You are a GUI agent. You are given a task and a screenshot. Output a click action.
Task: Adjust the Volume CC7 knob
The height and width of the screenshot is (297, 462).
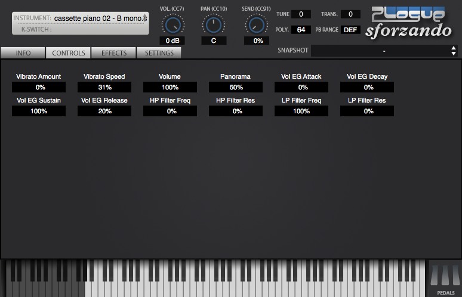click(172, 24)
